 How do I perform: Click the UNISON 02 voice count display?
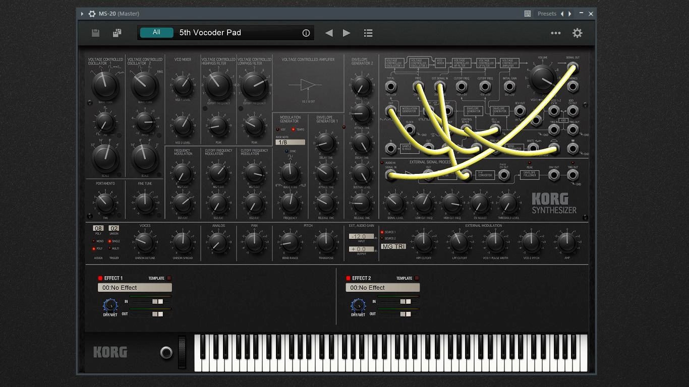click(x=114, y=228)
